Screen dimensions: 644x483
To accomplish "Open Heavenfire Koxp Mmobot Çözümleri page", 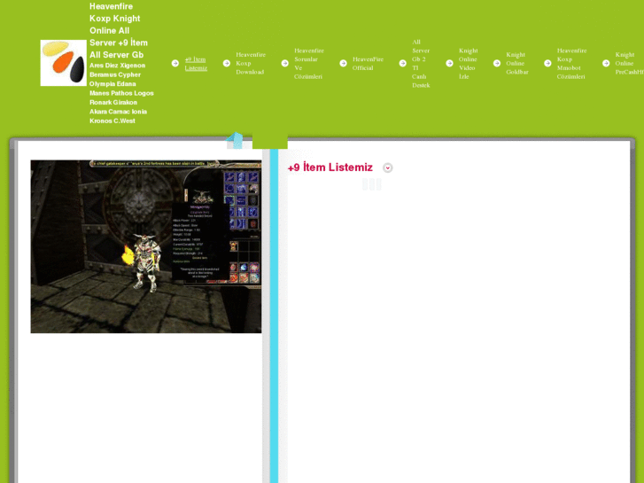I will pos(571,63).
